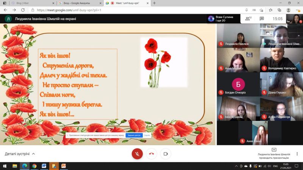303x170 pixels.
Task: Select Діана Глушко video tile
Action: [x=281, y=84]
